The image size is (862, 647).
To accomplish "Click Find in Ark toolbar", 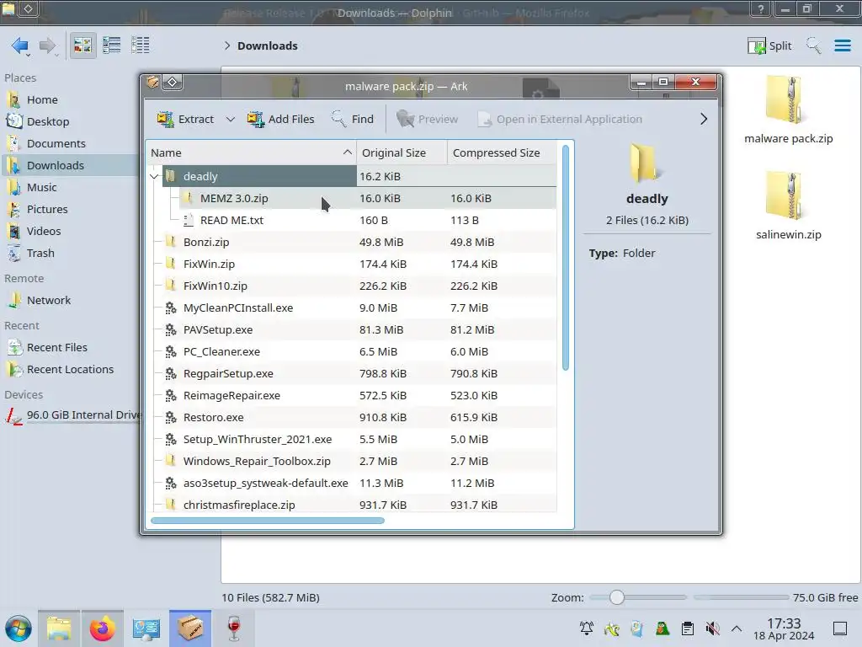I will [x=353, y=119].
